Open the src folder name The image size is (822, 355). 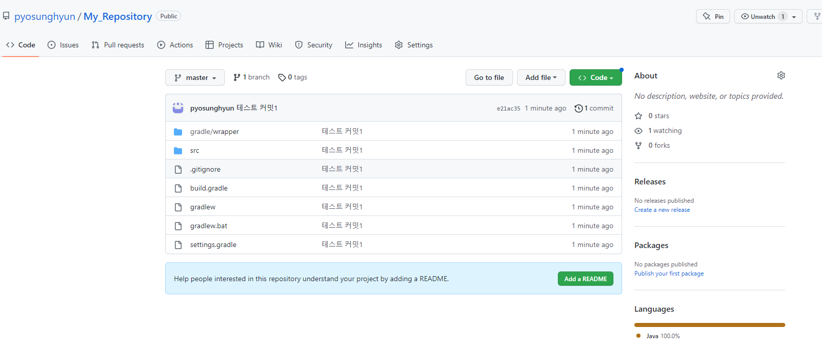tap(195, 151)
